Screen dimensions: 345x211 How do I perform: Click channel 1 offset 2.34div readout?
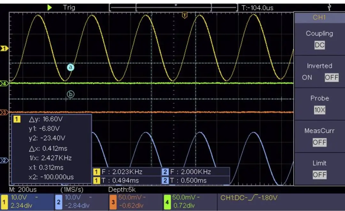click(x=21, y=206)
